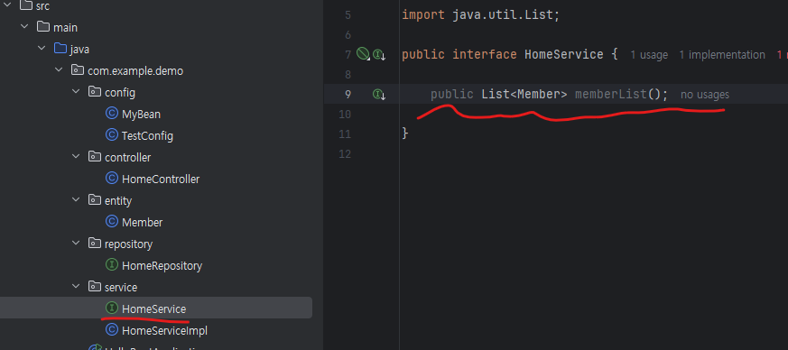Click the TestConfig class icon
788x350 pixels.
[x=112, y=135]
